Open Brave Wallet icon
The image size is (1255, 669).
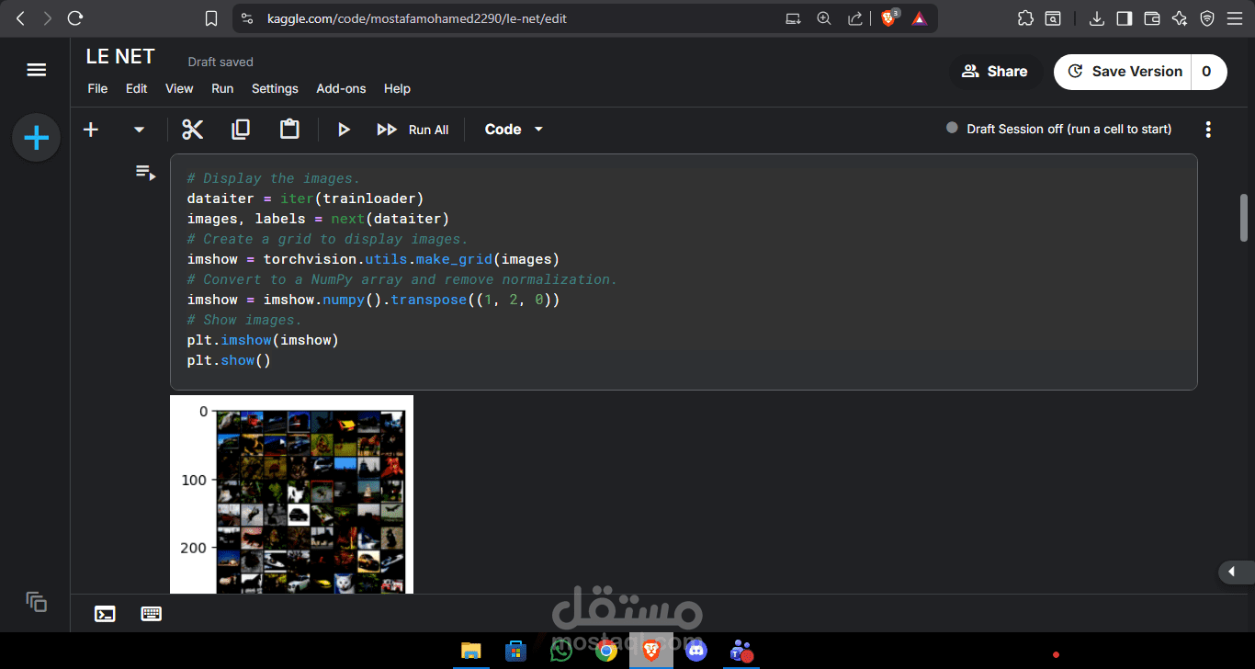1152,17
